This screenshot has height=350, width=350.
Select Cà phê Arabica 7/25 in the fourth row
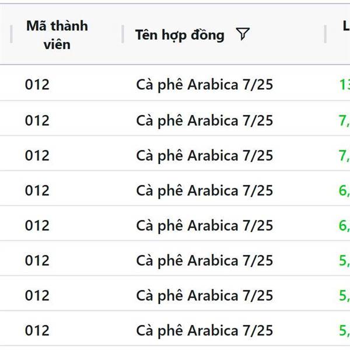(x=205, y=191)
